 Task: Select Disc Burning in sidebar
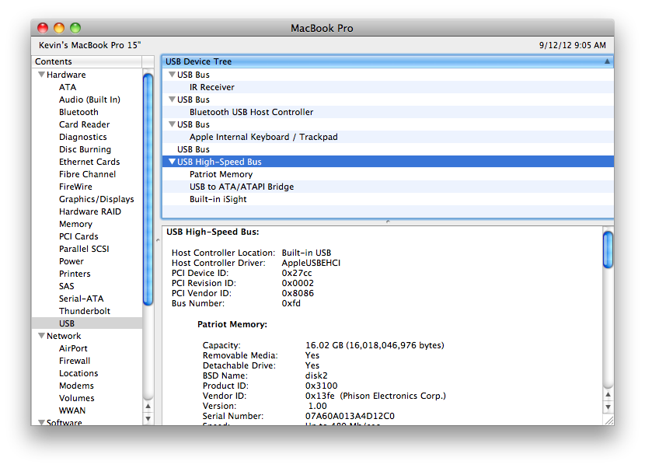85,149
